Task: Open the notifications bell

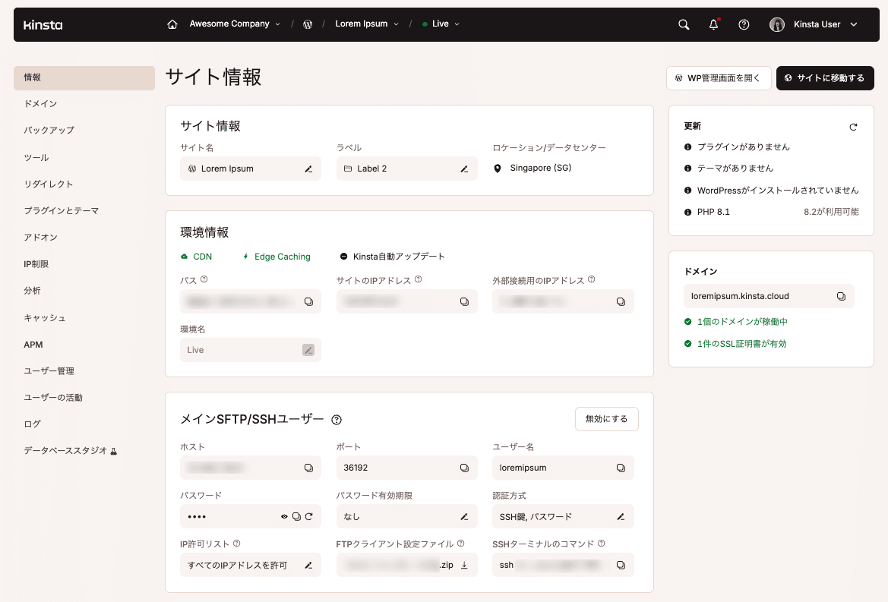Action: click(713, 24)
